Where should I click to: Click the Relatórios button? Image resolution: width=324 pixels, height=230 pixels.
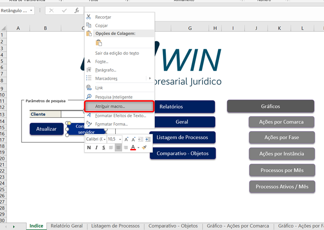click(x=185, y=106)
